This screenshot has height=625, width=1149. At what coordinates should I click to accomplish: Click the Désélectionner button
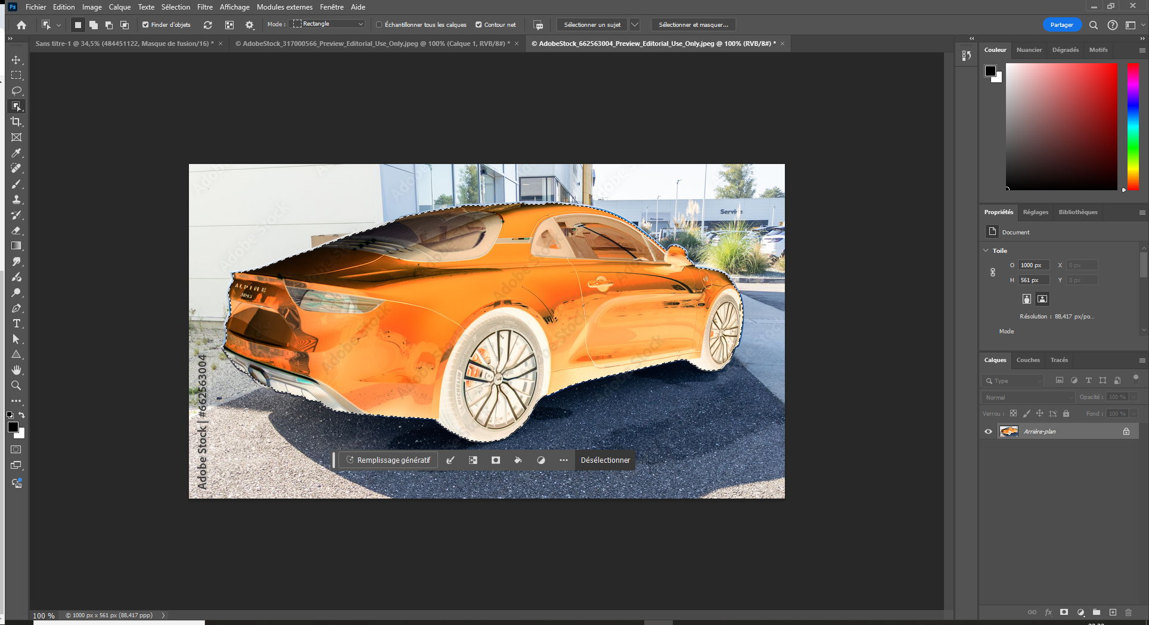[x=605, y=460]
